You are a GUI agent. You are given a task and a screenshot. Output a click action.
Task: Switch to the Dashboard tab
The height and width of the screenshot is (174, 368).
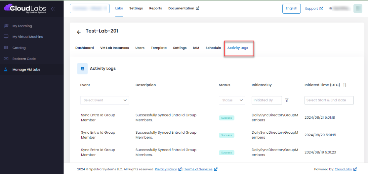click(85, 48)
